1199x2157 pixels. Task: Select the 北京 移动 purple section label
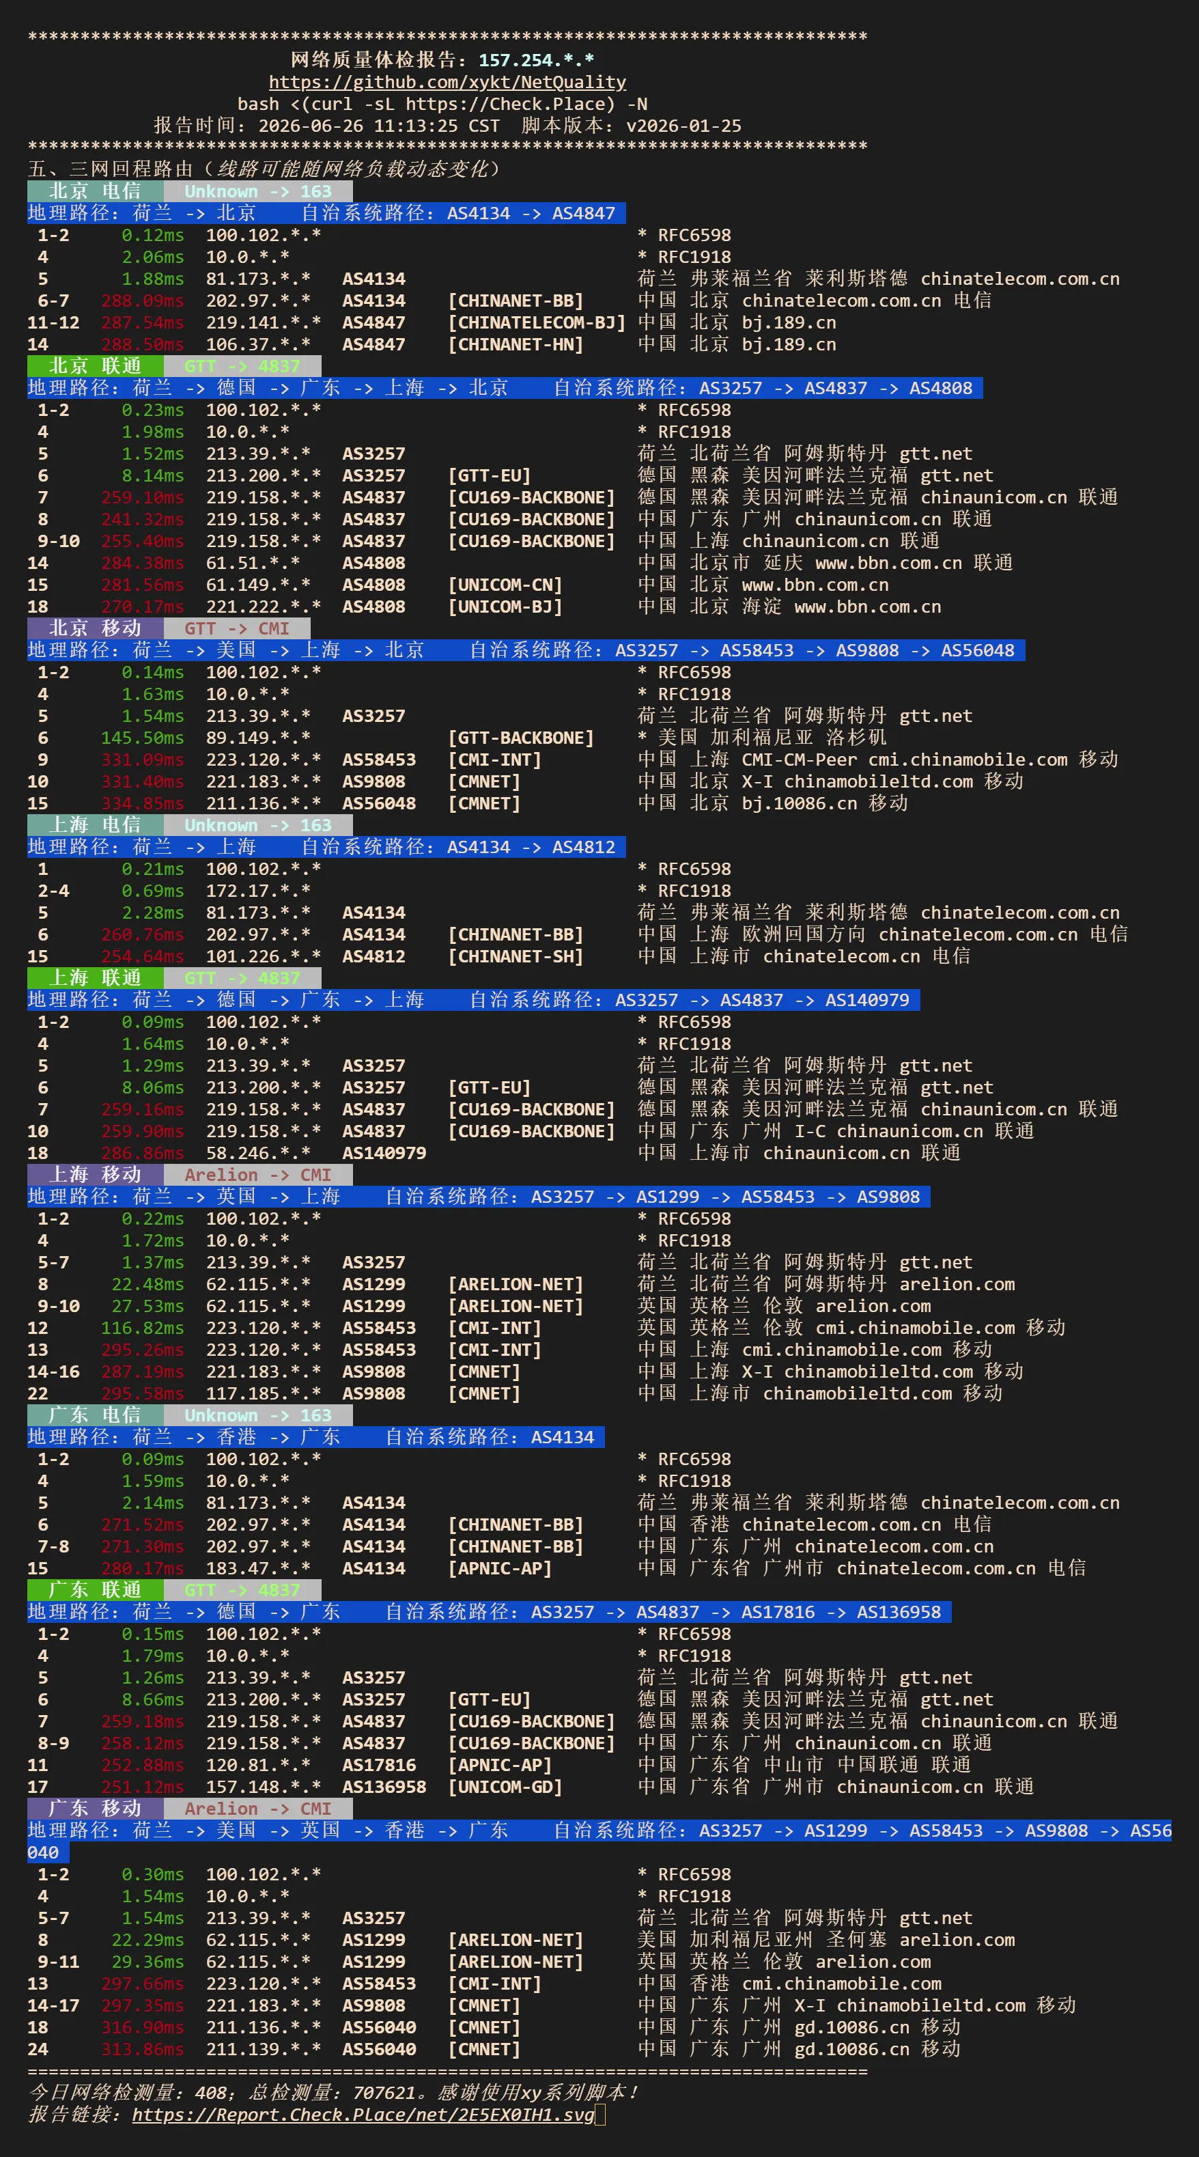[95, 628]
